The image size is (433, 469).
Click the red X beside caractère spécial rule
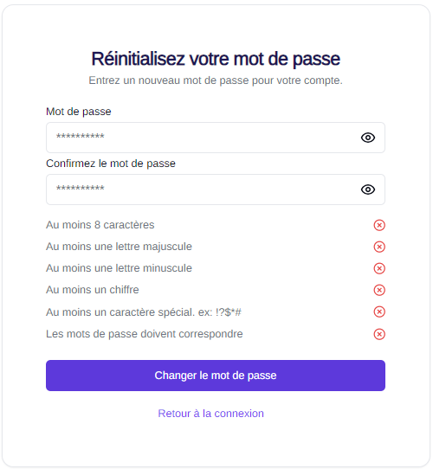point(379,312)
